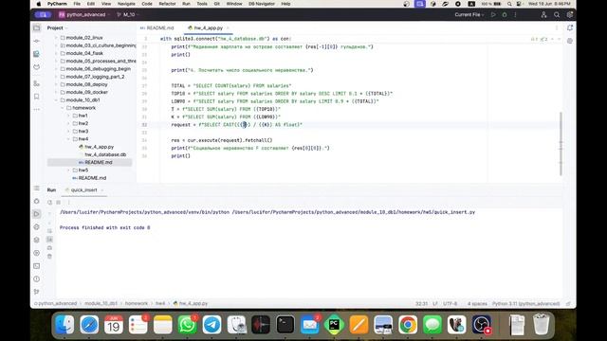Expand the hw1 folder
Viewport: 607px width, 341px height.
coord(68,116)
